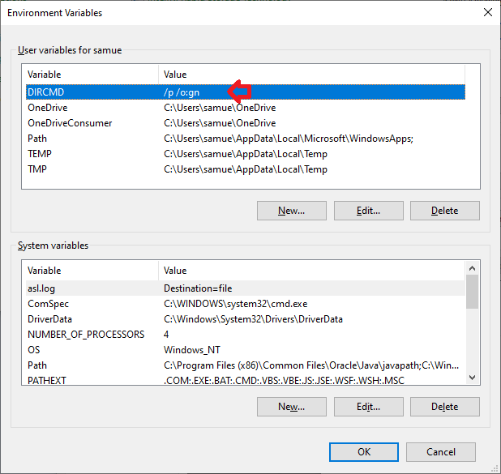The image size is (501, 474).
Task: Select the PATHEXT system variable
Action: 245,379
